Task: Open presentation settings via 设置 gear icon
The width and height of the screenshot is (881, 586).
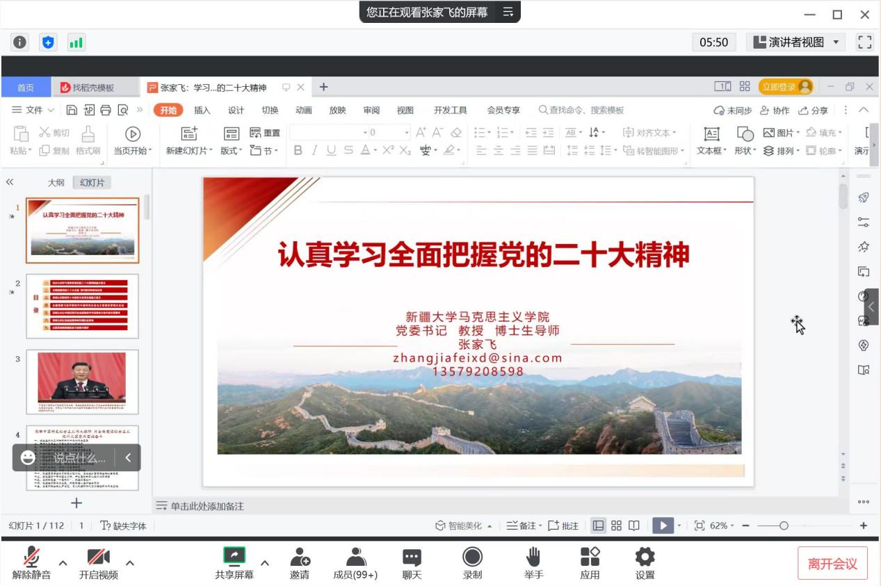Action: pos(644,561)
